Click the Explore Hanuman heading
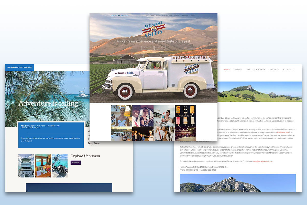The height and width of the screenshot is (205, 307). 85,156
